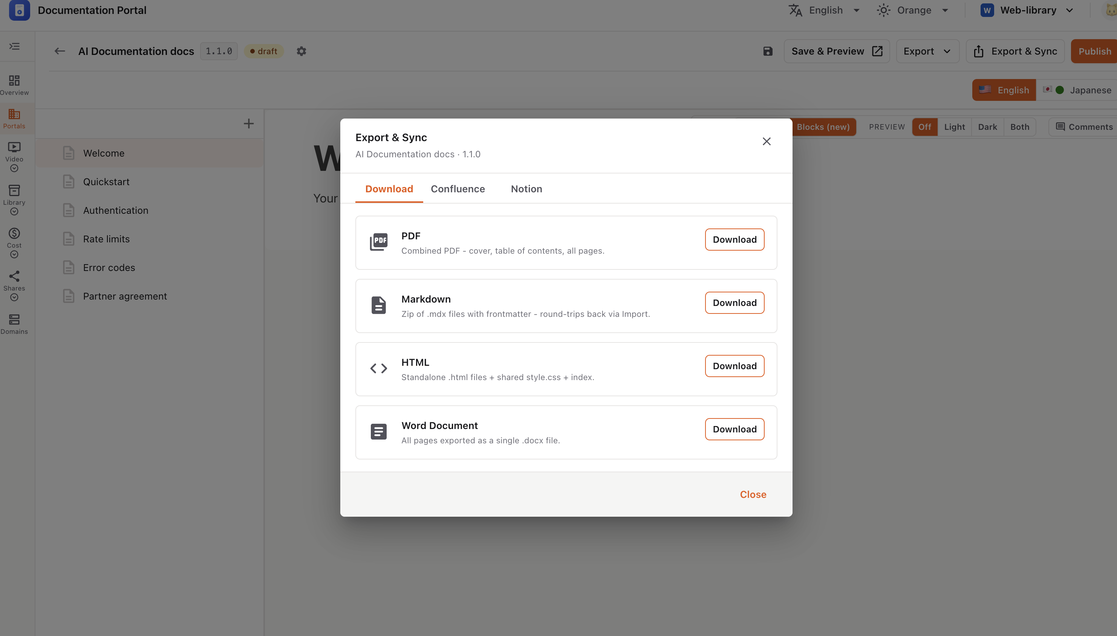Add a new page with plus icon

(248, 123)
